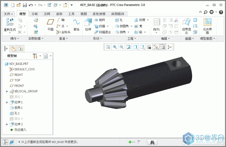The width and height of the screenshot is (226, 147).
Task: Select the 孔 hole tool
Action: click(119, 20)
